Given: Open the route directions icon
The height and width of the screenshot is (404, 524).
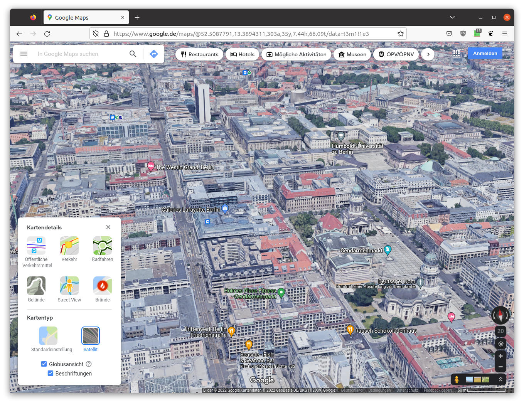Looking at the screenshot, I should (154, 54).
